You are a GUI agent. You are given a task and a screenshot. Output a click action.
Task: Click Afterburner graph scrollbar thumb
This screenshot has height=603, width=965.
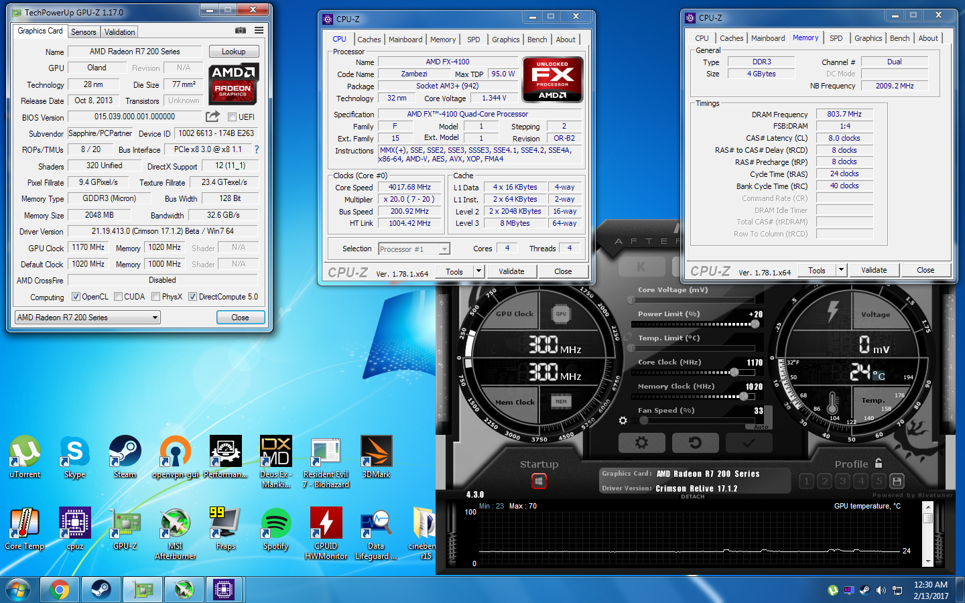pos(927,518)
